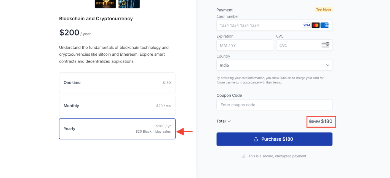Click the CVC card hint icon
This screenshot has height=178, width=390.
click(x=325, y=45)
